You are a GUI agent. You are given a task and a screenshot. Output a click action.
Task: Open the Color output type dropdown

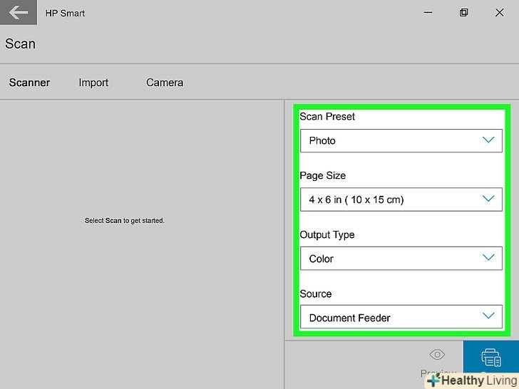392,259
